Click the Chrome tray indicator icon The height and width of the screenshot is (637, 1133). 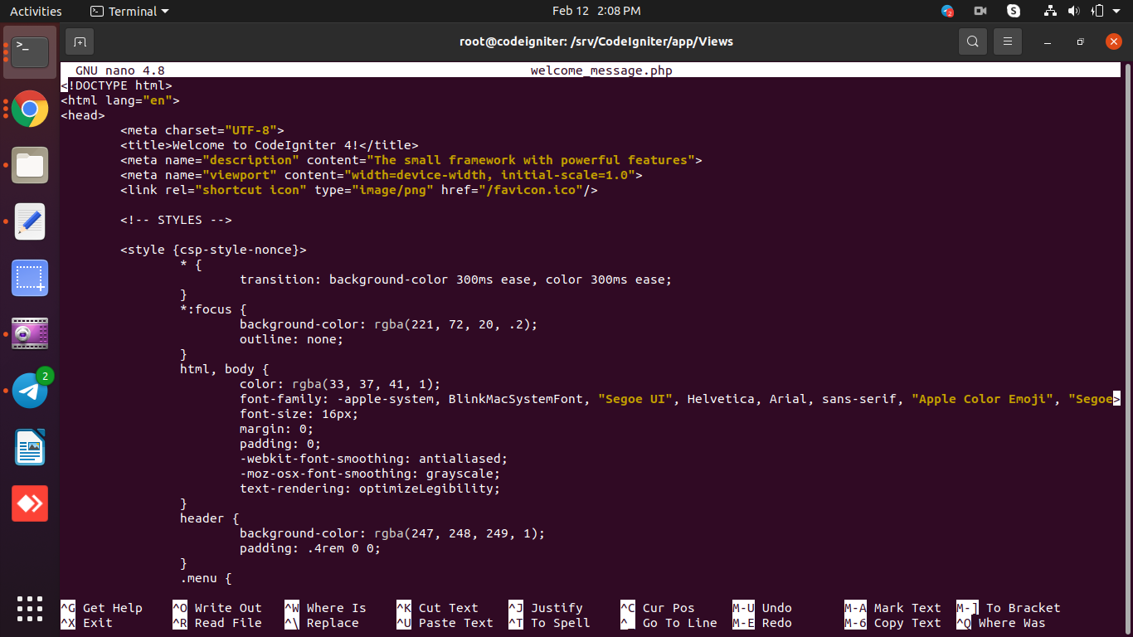click(x=947, y=11)
